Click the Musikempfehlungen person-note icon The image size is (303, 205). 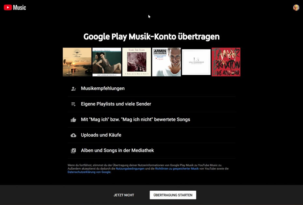pyautogui.click(x=73, y=89)
